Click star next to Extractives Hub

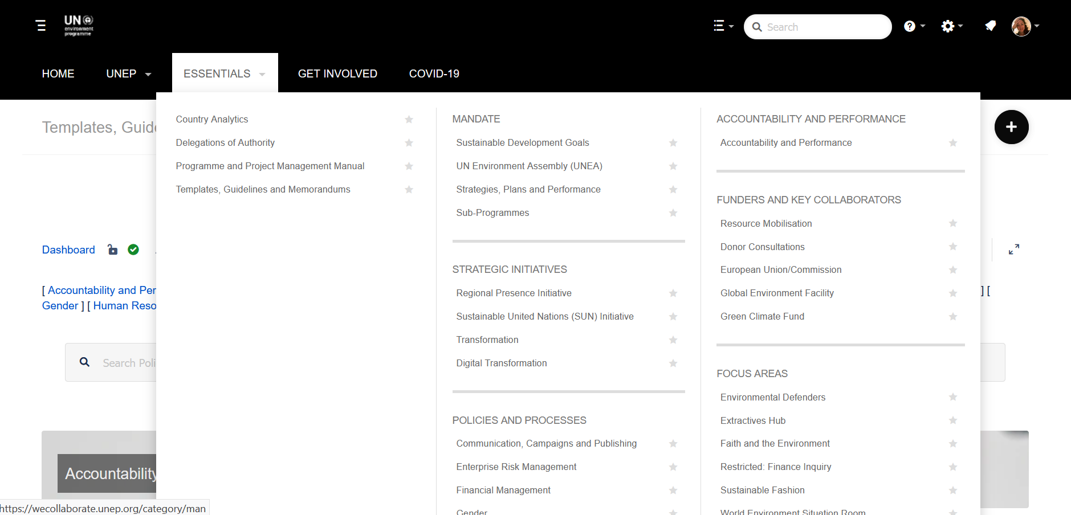click(x=953, y=420)
